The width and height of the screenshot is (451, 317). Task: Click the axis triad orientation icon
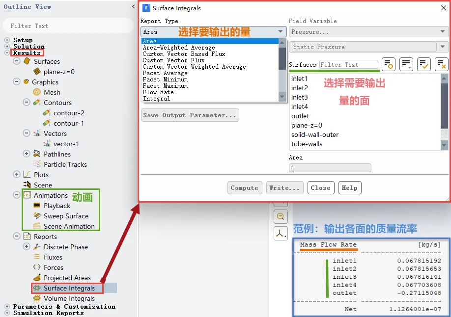tap(281, 234)
